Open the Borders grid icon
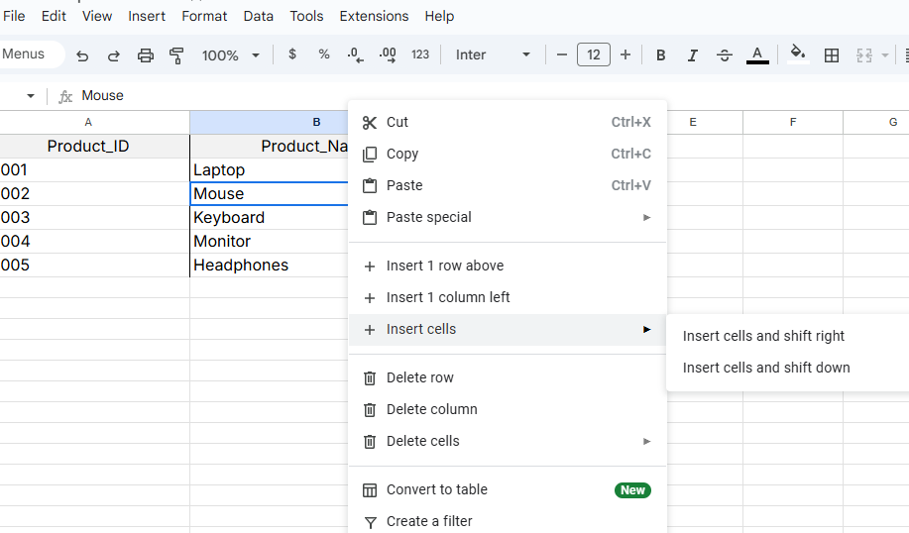Screen dimensions: 909x533 coord(832,55)
